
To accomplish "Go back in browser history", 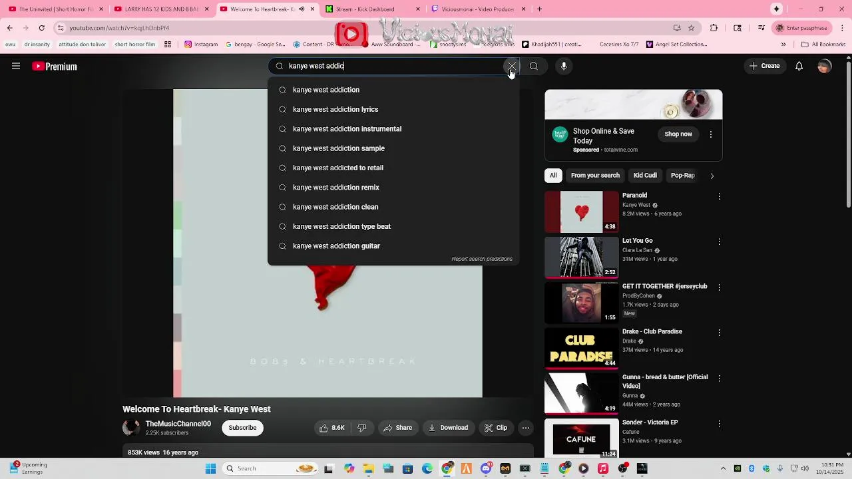I will pos(9,28).
